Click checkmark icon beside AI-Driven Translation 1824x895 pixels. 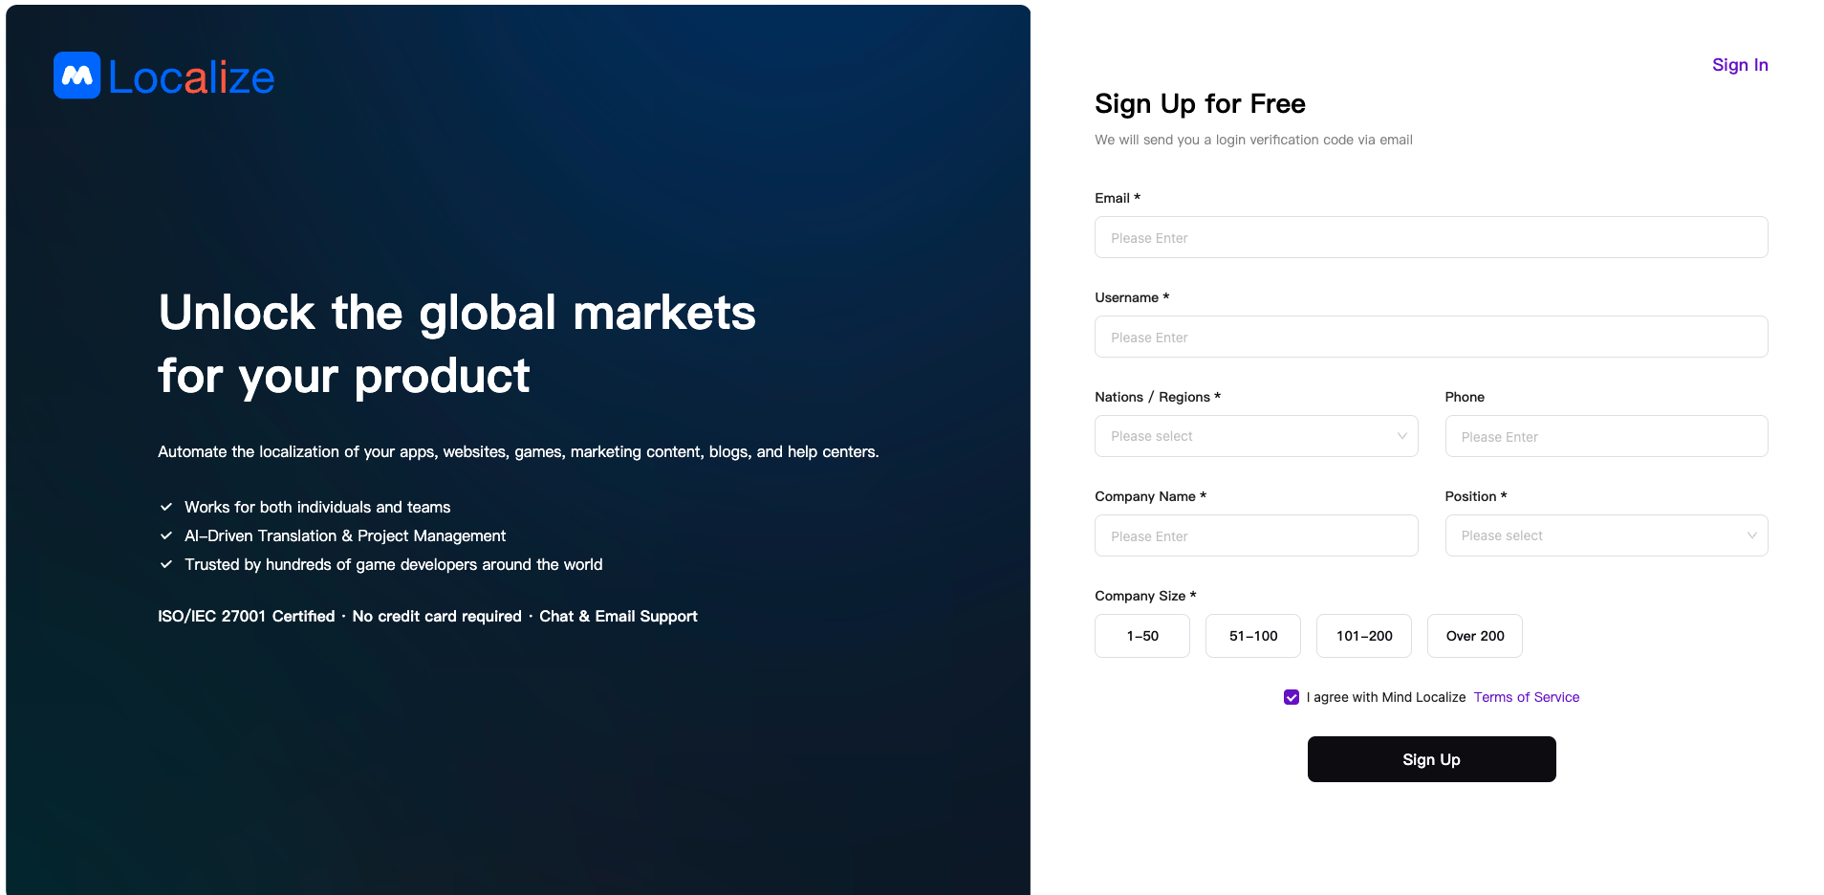coord(166,535)
